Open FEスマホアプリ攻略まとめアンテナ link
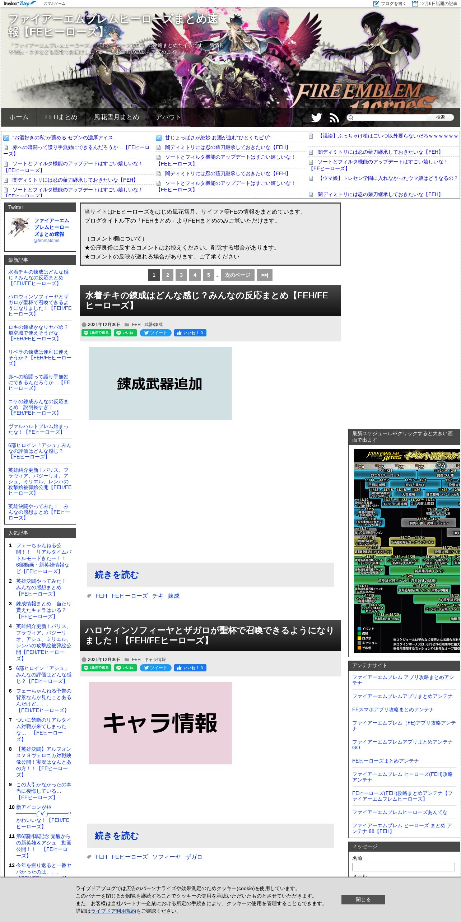Screen dimensions: 461x922 pyautogui.click(x=393, y=709)
